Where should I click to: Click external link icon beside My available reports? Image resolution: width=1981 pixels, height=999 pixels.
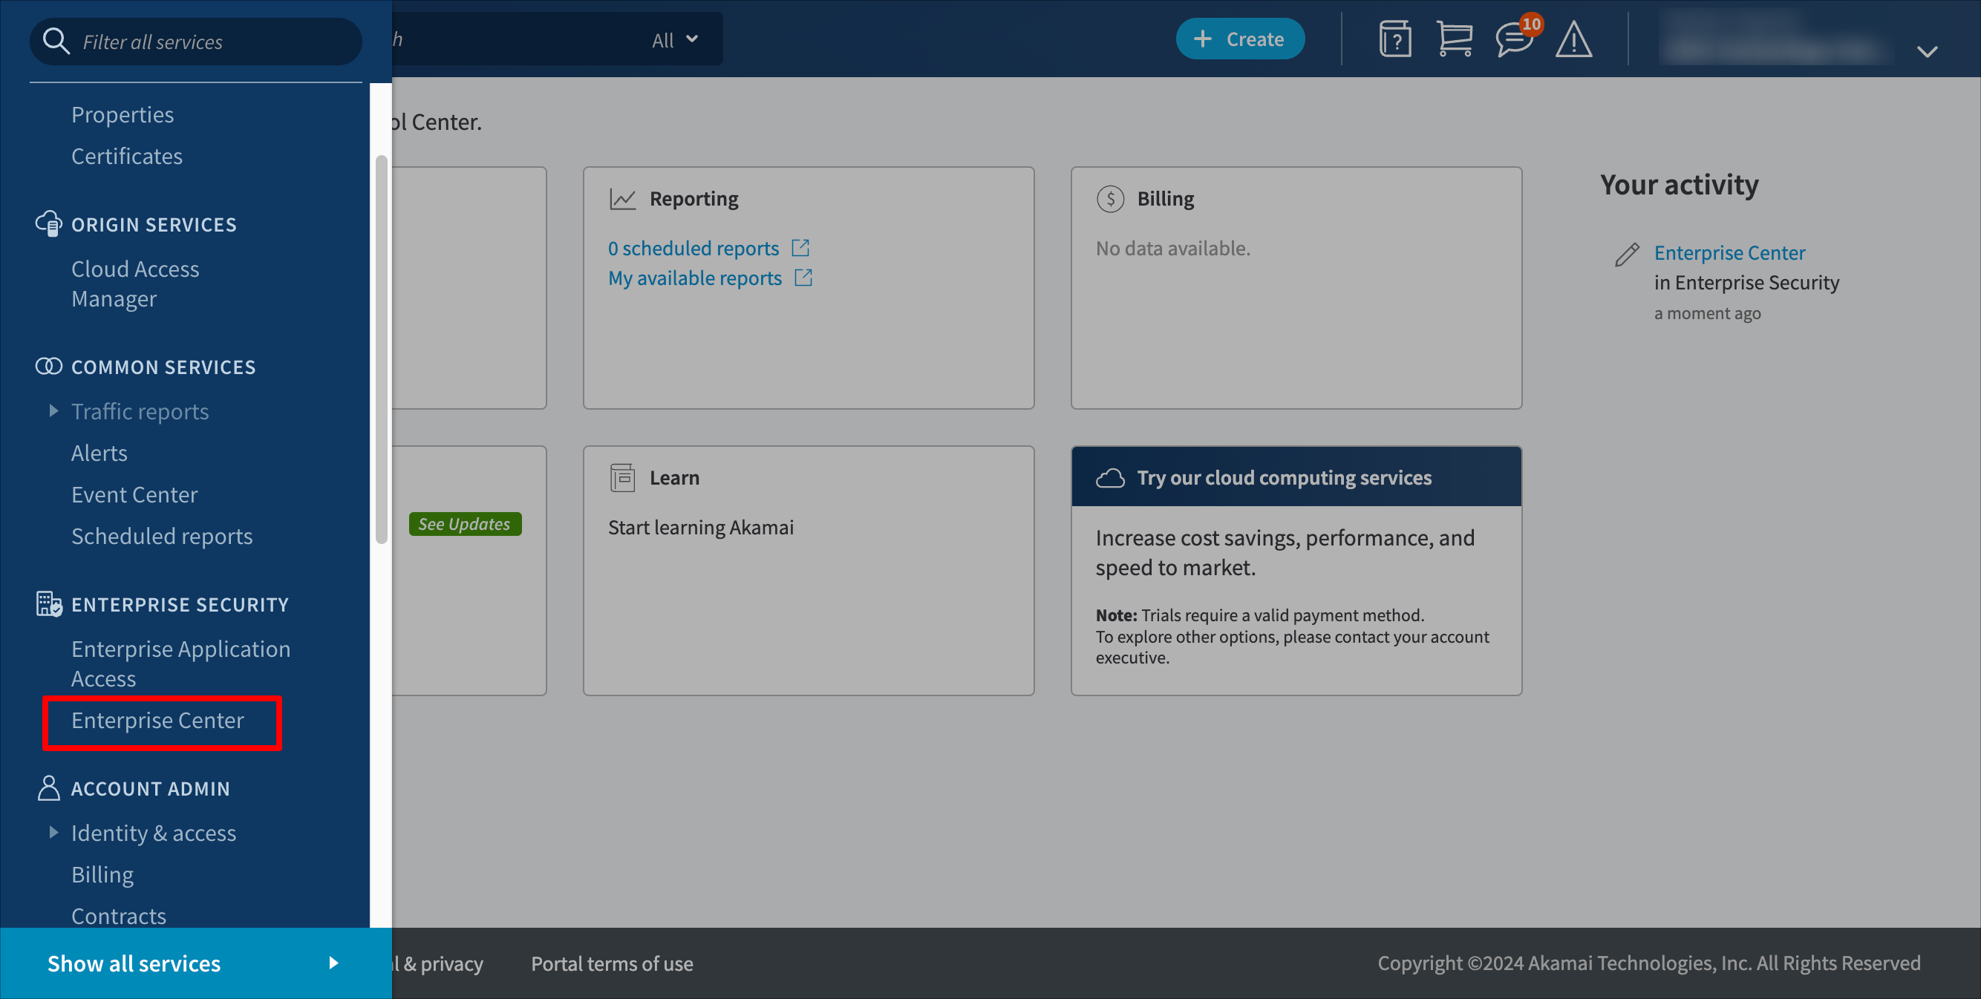pos(803,278)
